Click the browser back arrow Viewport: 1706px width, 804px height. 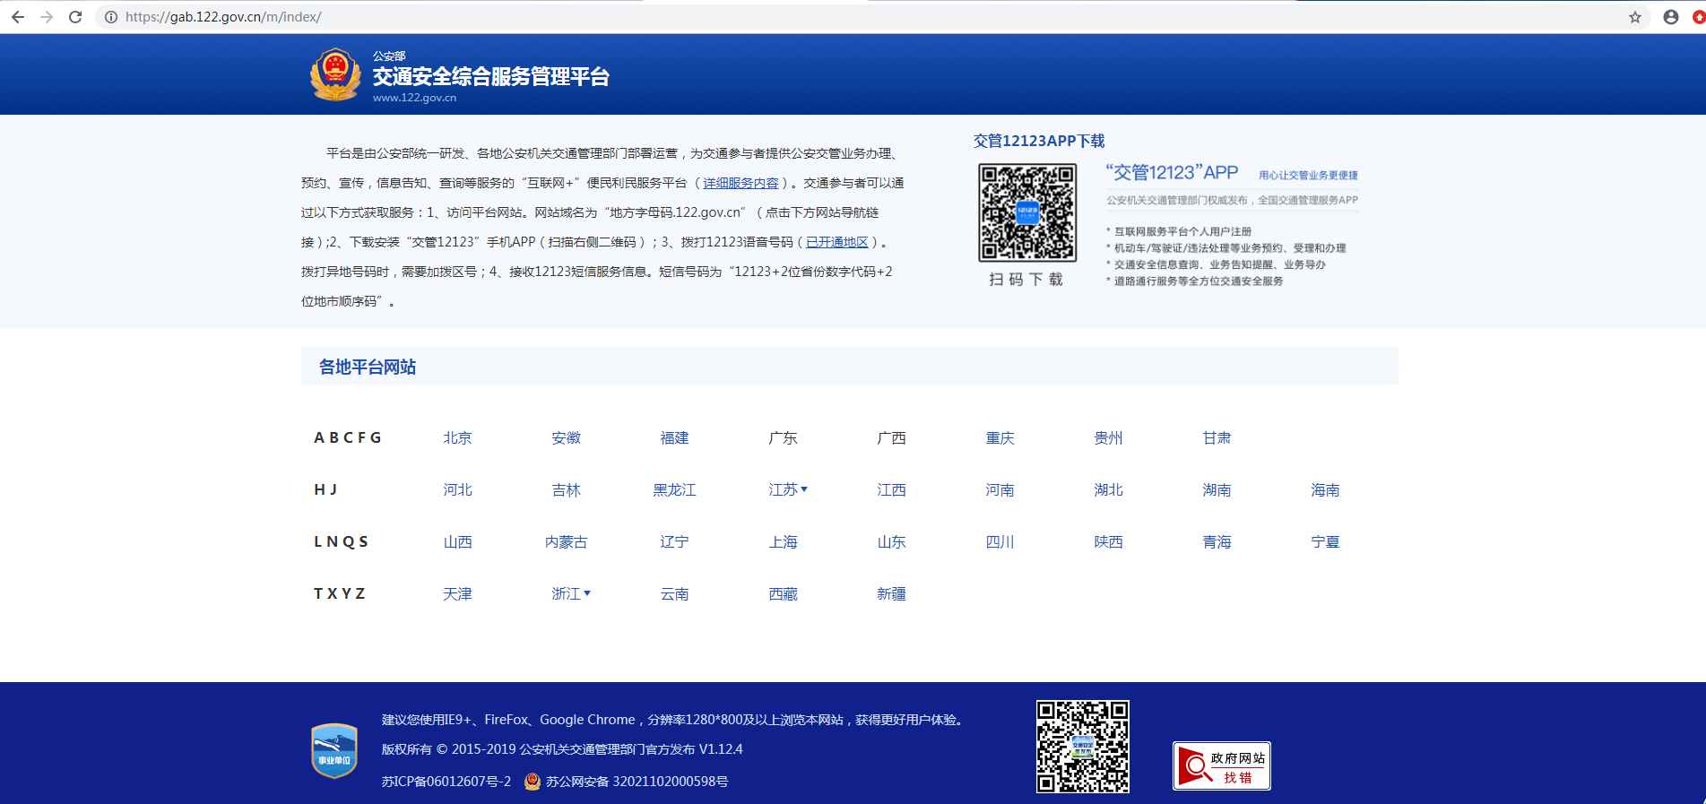[x=18, y=17]
